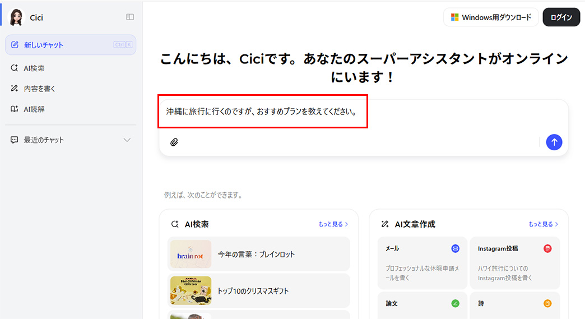Click the orange 詩 icon
This screenshot has height=319, width=585.
547,303
